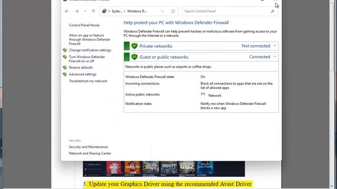Viewport: 337px width, 189px height.
Task: Click the green shield icon for Guest or public networks
Action: (134, 57)
